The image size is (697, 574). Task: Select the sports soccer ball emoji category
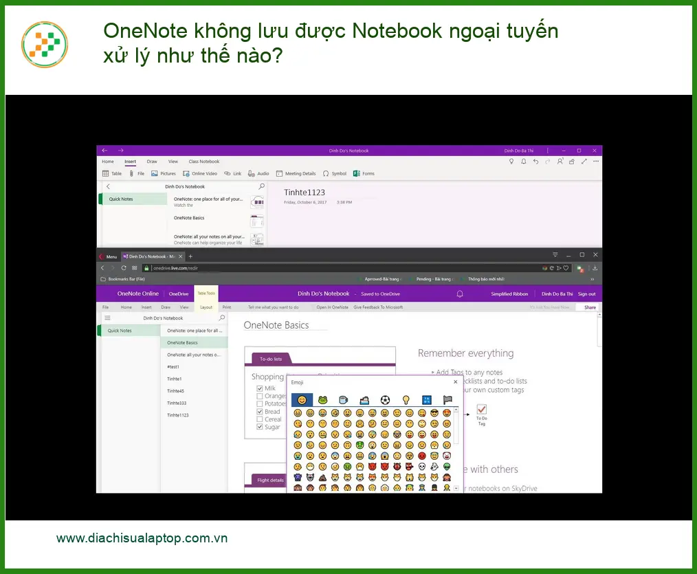coord(386,399)
